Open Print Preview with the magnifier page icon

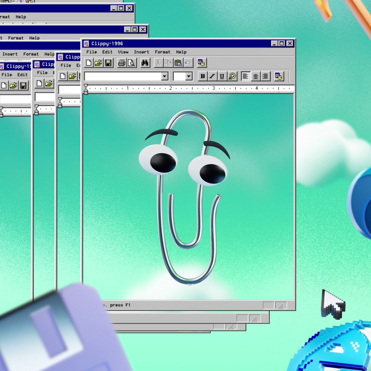132,63
